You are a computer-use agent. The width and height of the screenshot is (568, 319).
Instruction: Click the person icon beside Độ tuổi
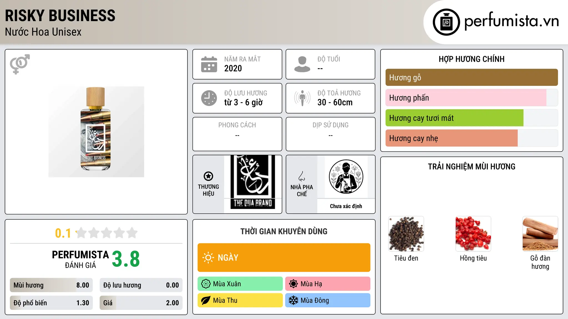pyautogui.click(x=302, y=64)
